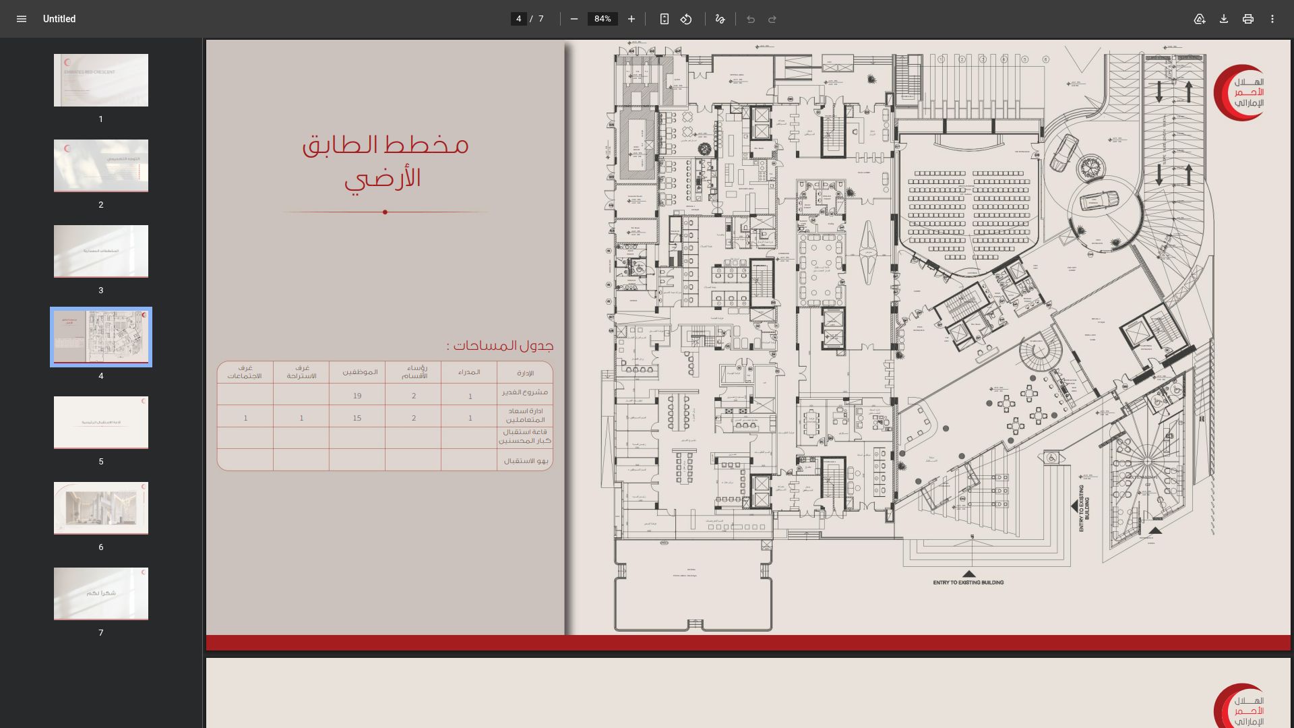
Task: Click the fit to page icon
Action: pyautogui.click(x=665, y=19)
